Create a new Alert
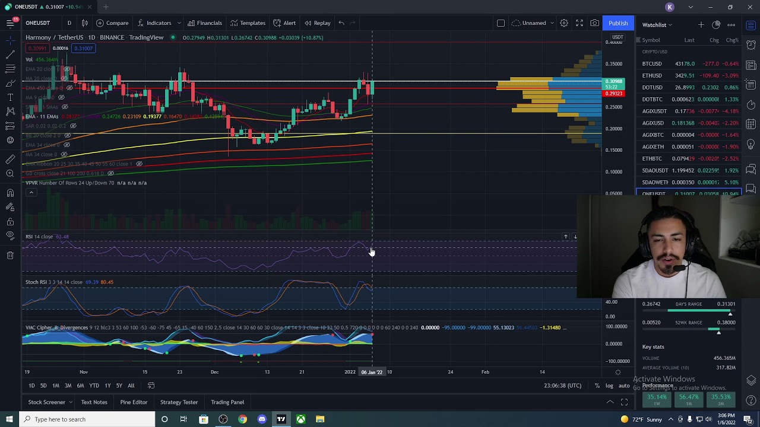 click(x=284, y=23)
